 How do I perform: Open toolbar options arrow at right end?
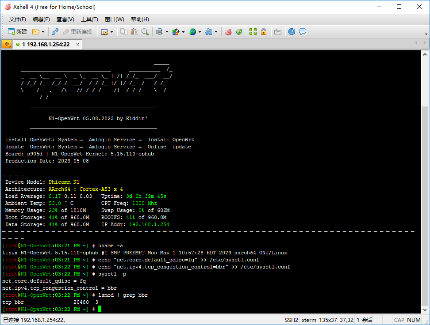coord(426,34)
